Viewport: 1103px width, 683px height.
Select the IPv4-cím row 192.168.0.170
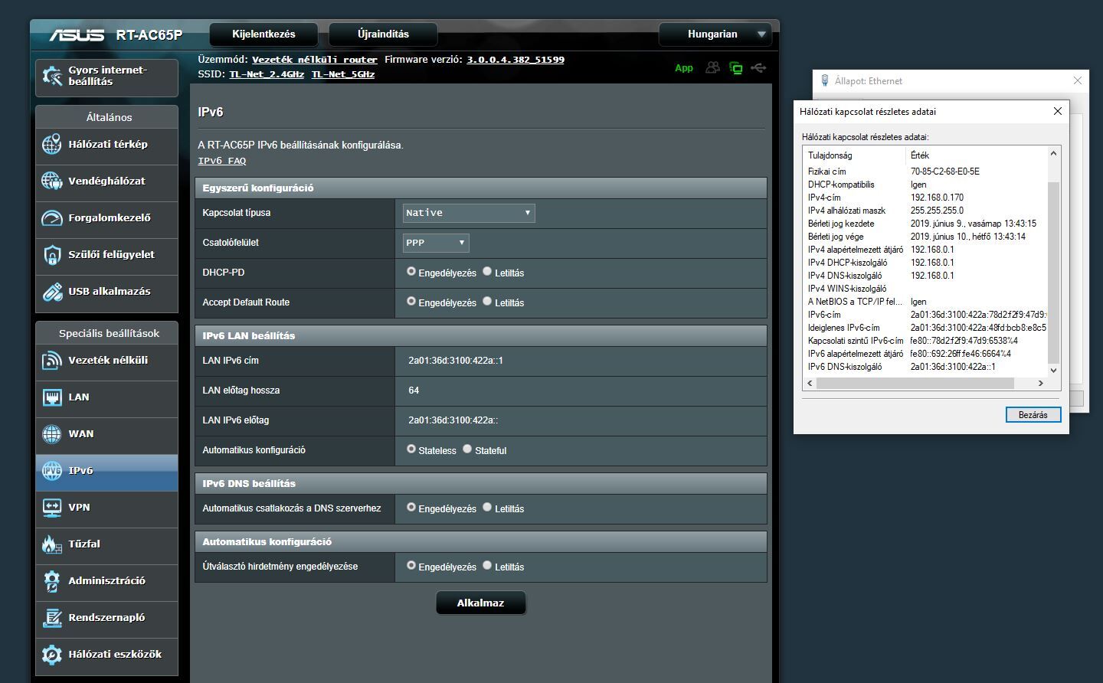925,198
